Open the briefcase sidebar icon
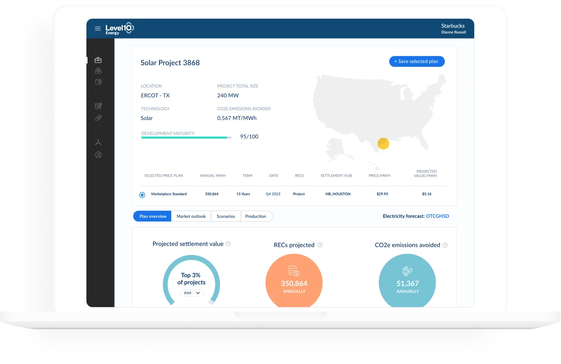This screenshot has width=561, height=364. pos(98,60)
